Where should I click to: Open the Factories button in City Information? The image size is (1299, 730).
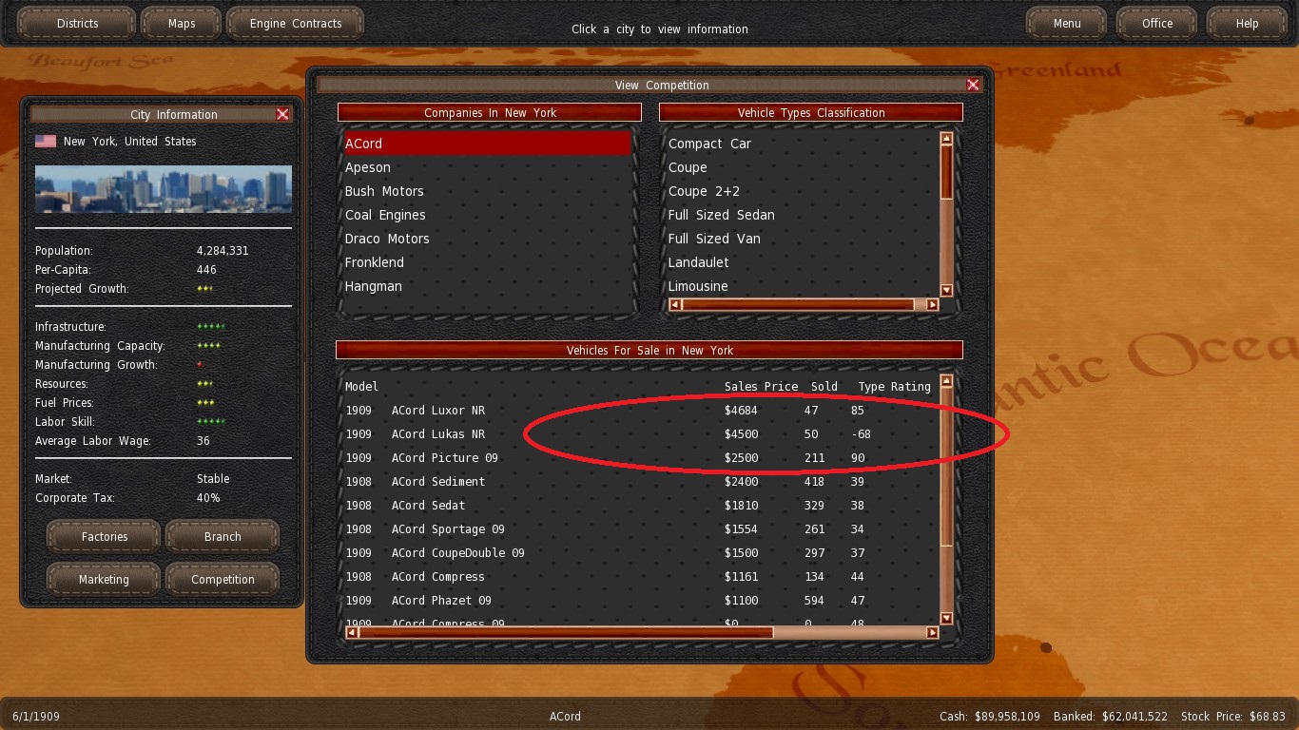[x=105, y=537]
